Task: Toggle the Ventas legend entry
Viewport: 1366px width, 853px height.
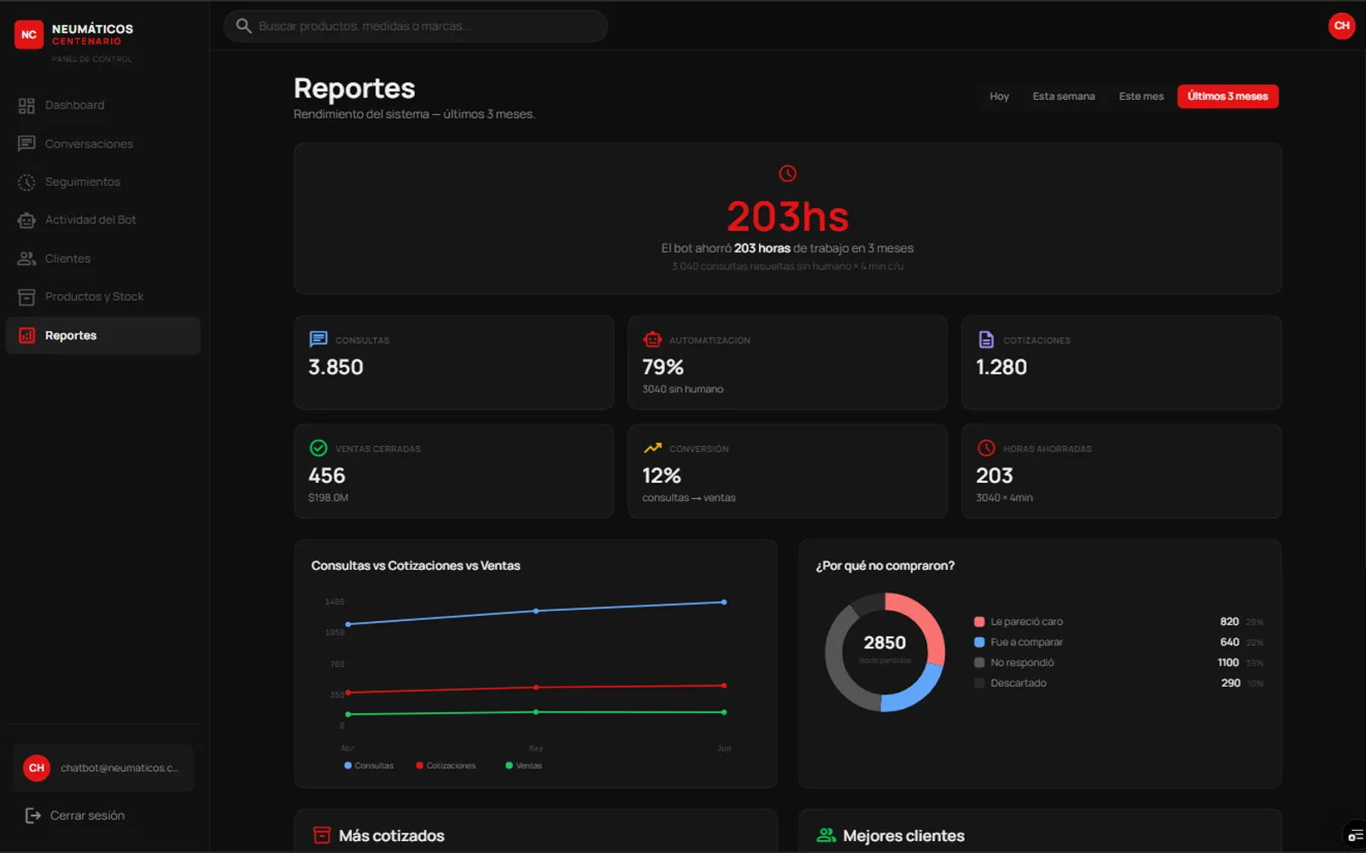Action: [x=523, y=765]
